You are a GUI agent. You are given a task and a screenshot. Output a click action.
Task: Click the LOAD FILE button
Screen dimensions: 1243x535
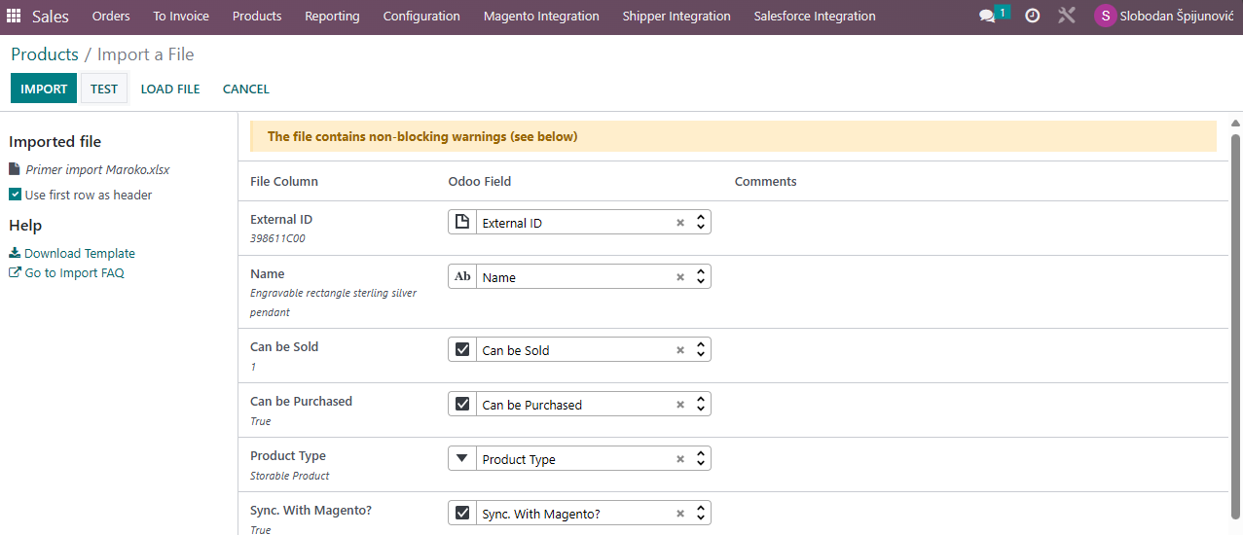[x=170, y=89]
